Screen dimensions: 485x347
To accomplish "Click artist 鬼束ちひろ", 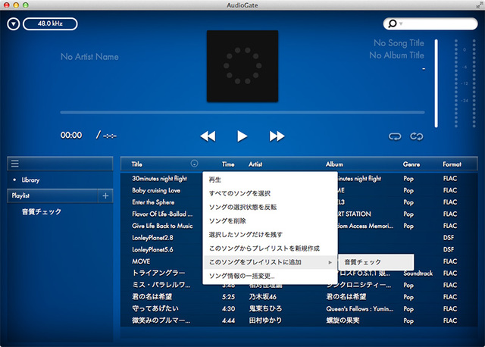I will [x=265, y=308].
